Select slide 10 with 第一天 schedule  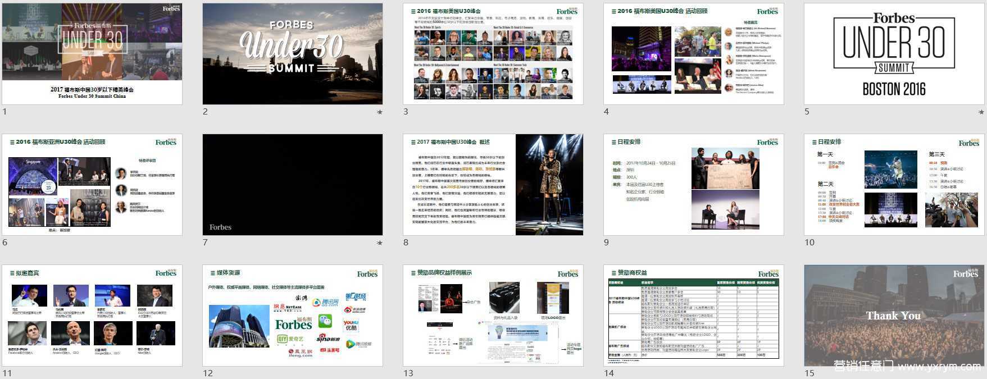(x=894, y=185)
